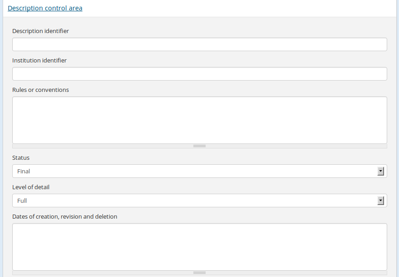Open the Level of detail dropdown
This screenshot has height=277, width=399.
[195, 201]
